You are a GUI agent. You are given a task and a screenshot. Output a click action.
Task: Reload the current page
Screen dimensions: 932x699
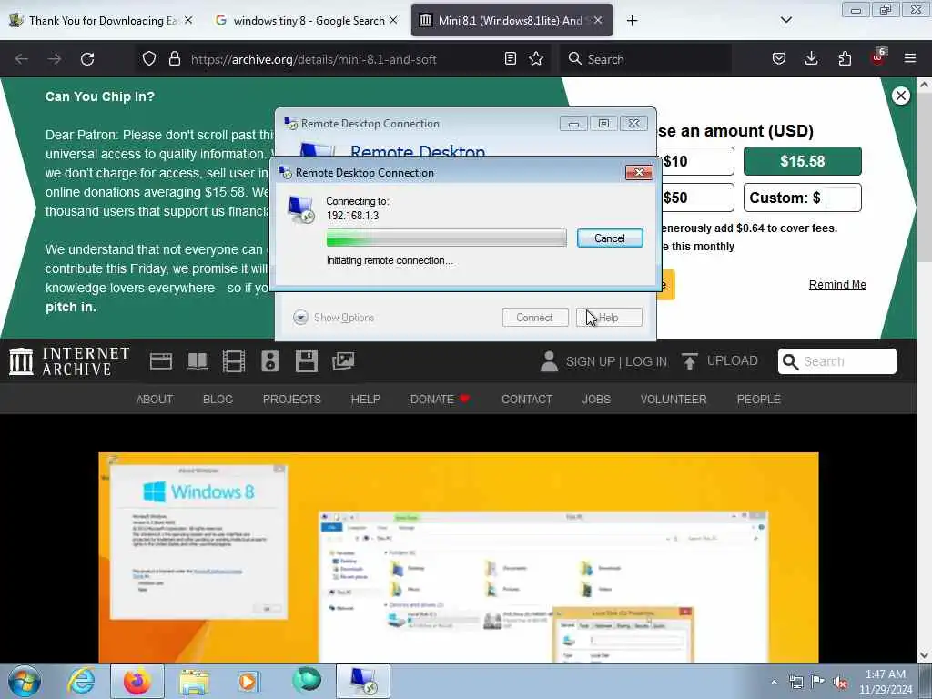(87, 59)
